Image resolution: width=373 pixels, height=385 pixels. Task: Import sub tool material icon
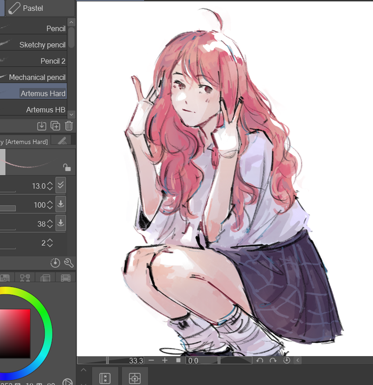pos(41,126)
